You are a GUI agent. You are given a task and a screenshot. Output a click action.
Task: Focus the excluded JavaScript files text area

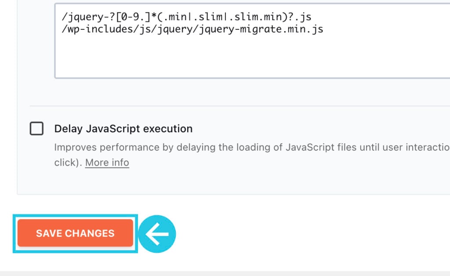pos(252,41)
